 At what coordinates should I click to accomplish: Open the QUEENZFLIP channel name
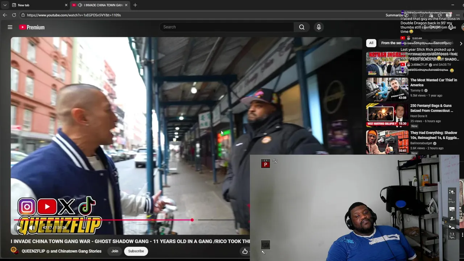click(33, 251)
